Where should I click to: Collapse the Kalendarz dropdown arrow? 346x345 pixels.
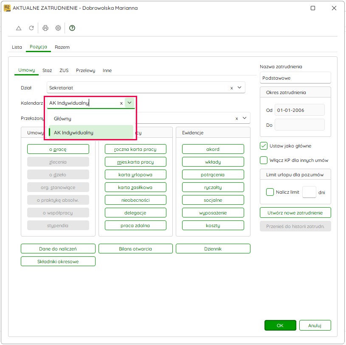click(x=129, y=103)
